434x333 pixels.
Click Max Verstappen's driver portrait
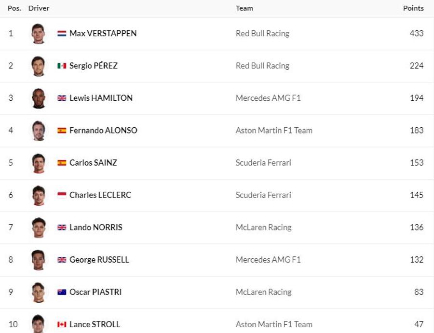click(x=38, y=34)
